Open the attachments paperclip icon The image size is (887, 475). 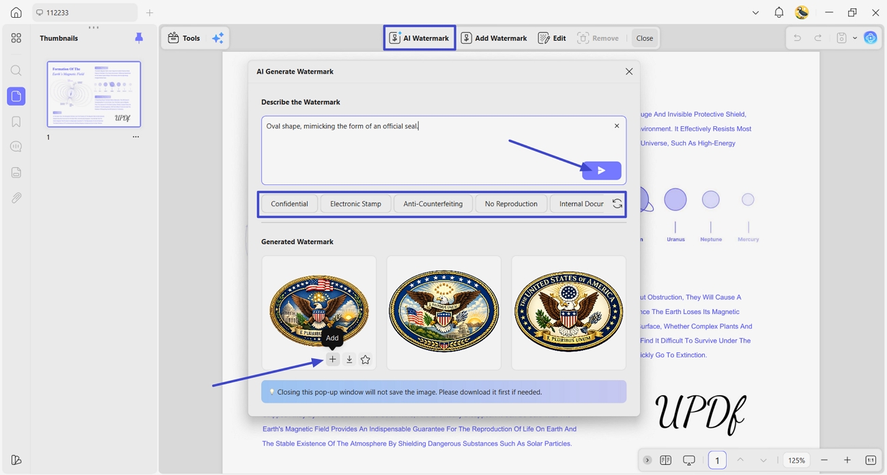(x=16, y=198)
